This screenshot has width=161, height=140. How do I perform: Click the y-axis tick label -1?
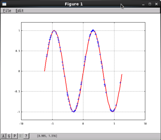pos(18,112)
